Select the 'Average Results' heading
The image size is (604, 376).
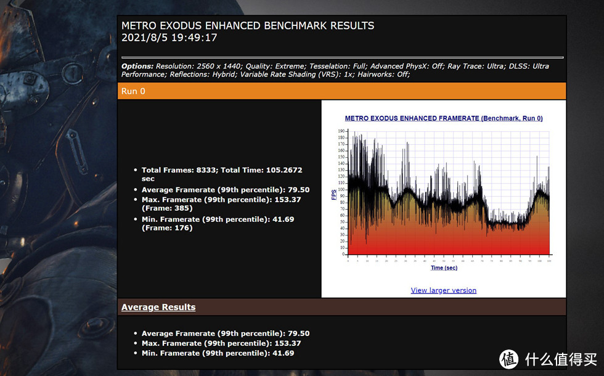click(x=158, y=307)
